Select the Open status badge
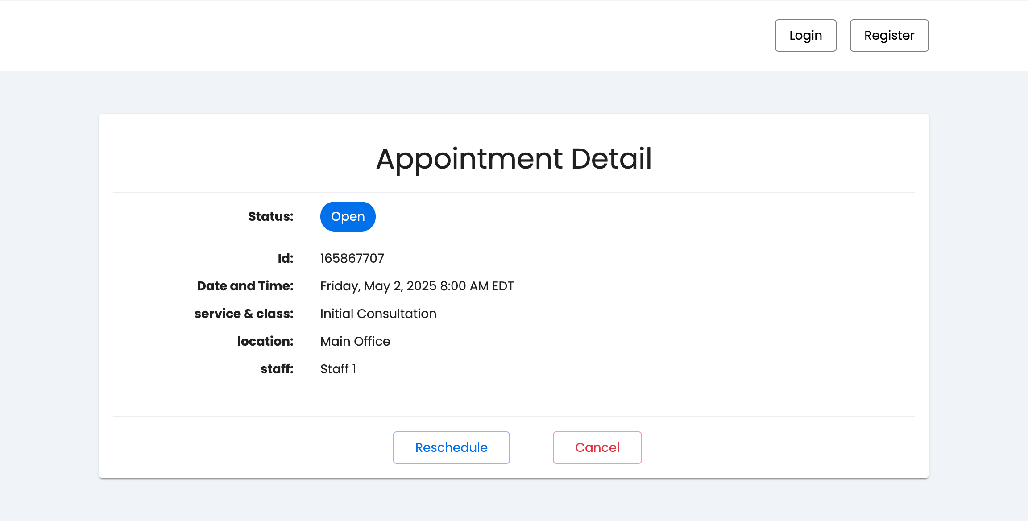1028x521 pixels. point(348,216)
